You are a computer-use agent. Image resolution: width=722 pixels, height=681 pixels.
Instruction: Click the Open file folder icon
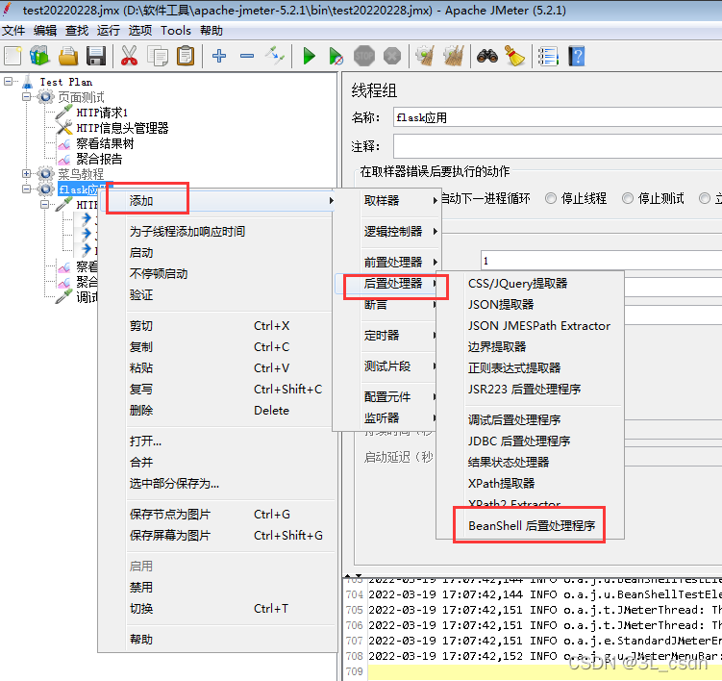68,56
